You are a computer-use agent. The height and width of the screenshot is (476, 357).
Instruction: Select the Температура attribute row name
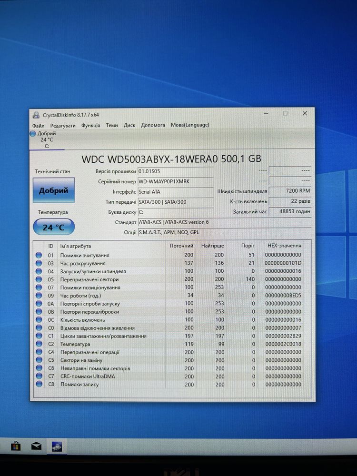click(75, 344)
